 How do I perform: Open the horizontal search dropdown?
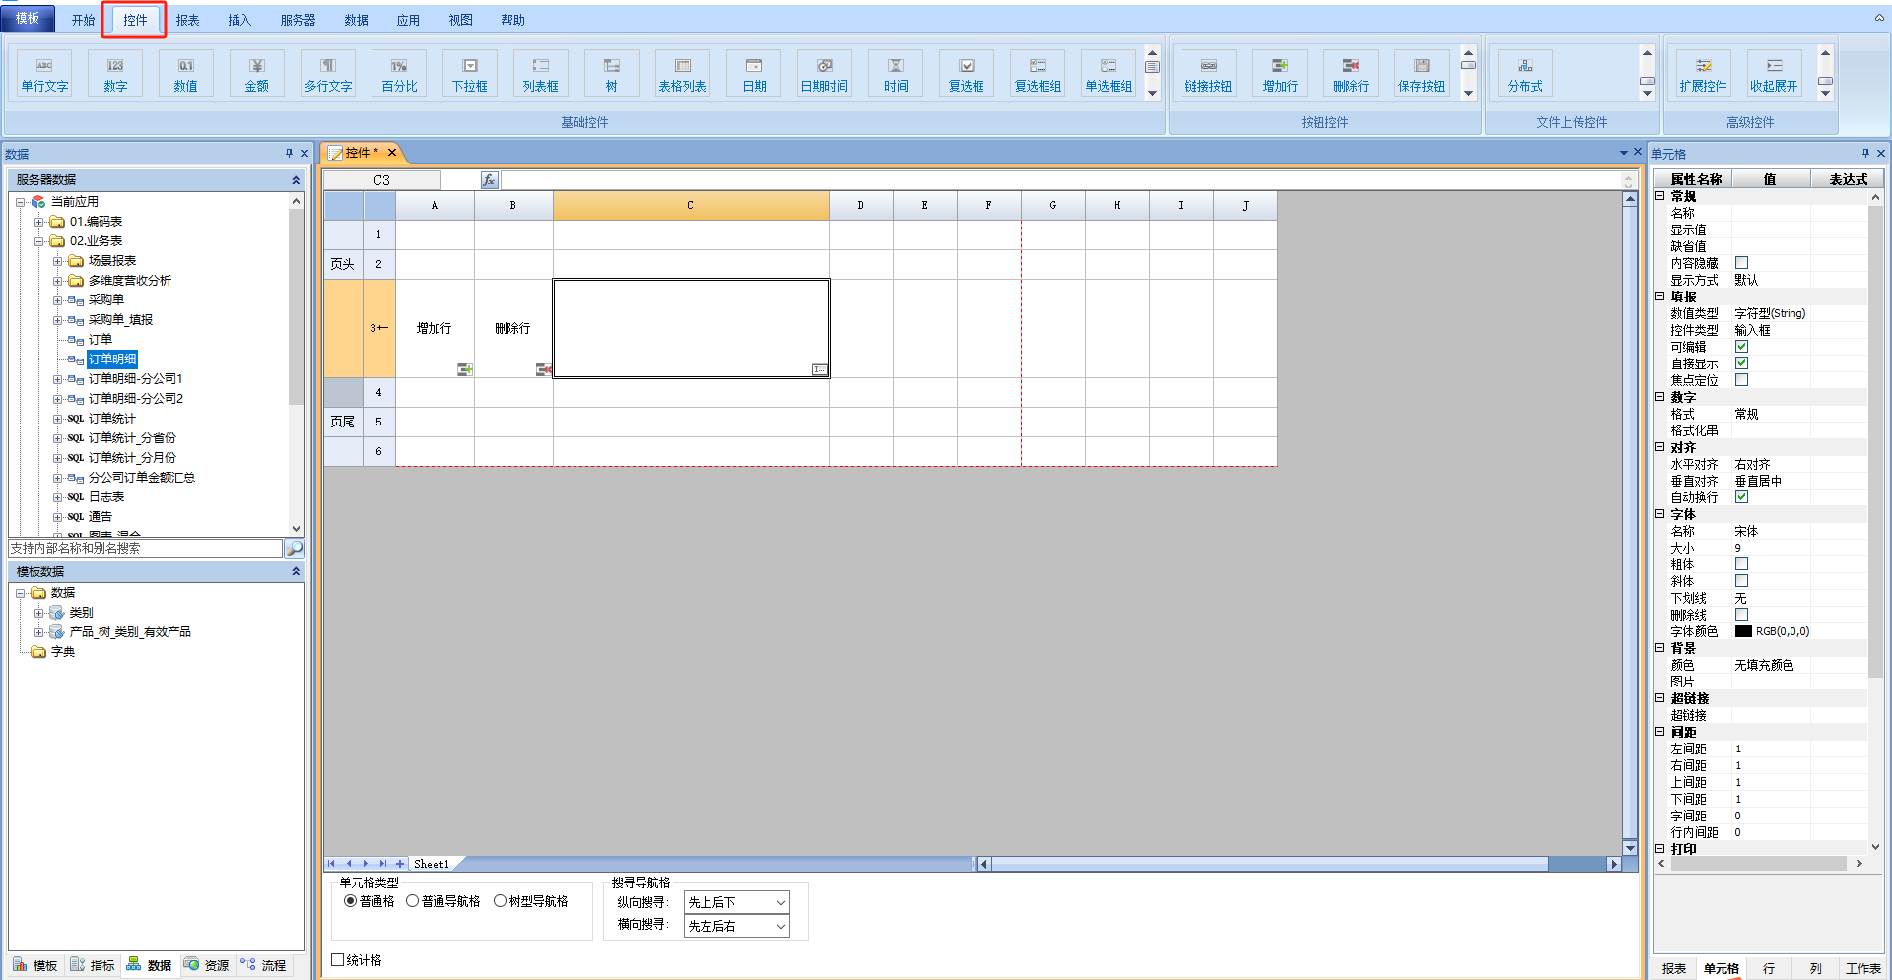pos(736,926)
